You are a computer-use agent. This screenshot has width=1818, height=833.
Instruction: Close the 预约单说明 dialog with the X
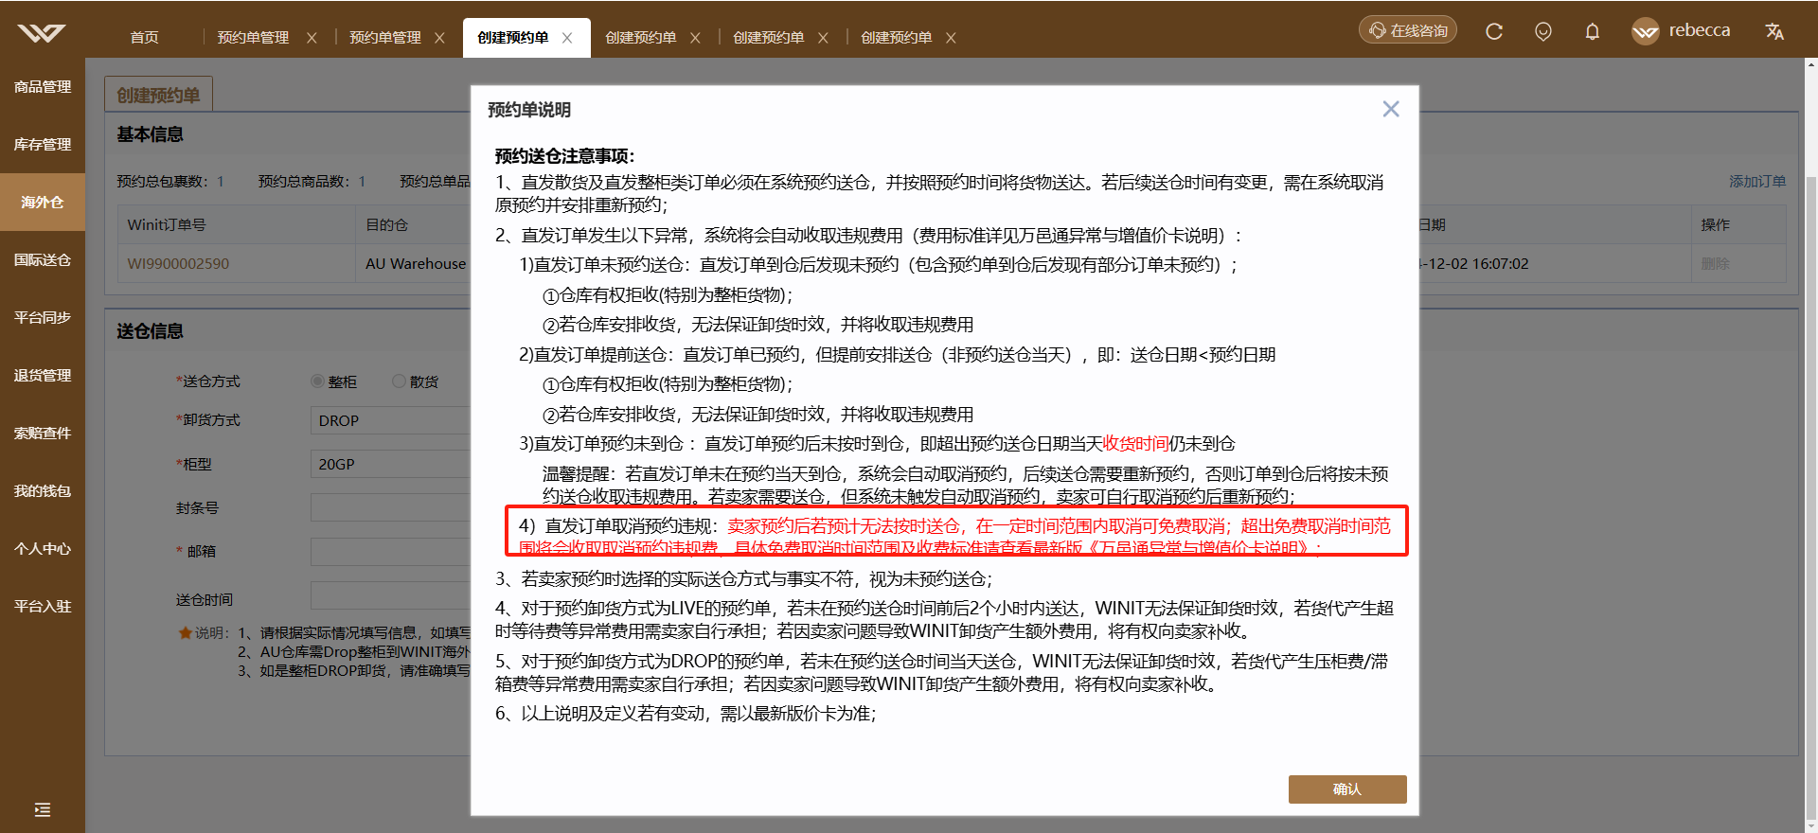pos(1390,109)
